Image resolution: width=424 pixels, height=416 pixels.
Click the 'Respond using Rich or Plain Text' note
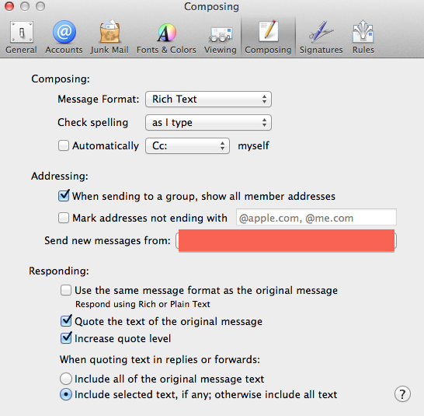143,304
